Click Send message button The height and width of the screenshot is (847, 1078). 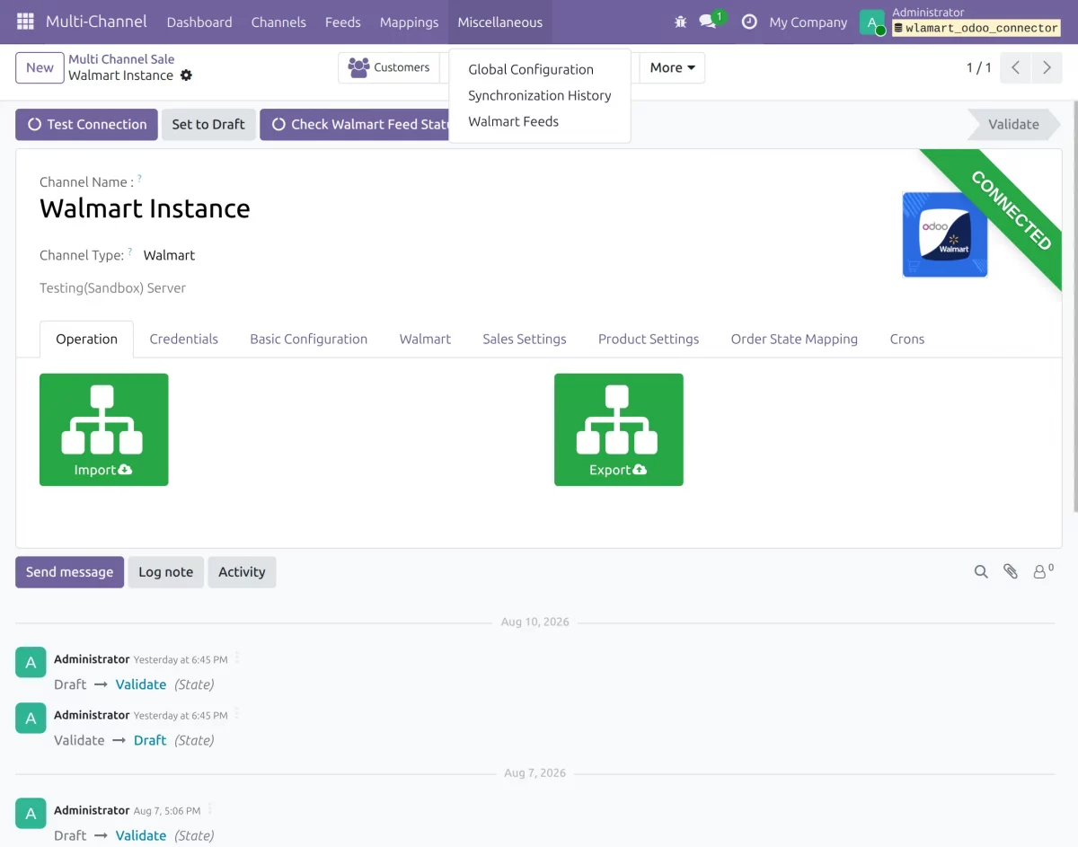tap(70, 571)
